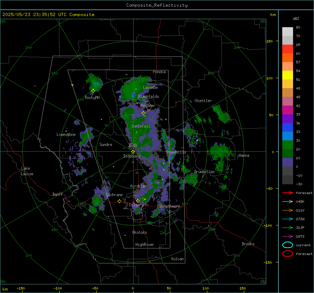Click the red forecast ellipse legend icon
The image size is (314, 293).
tap(287, 254)
